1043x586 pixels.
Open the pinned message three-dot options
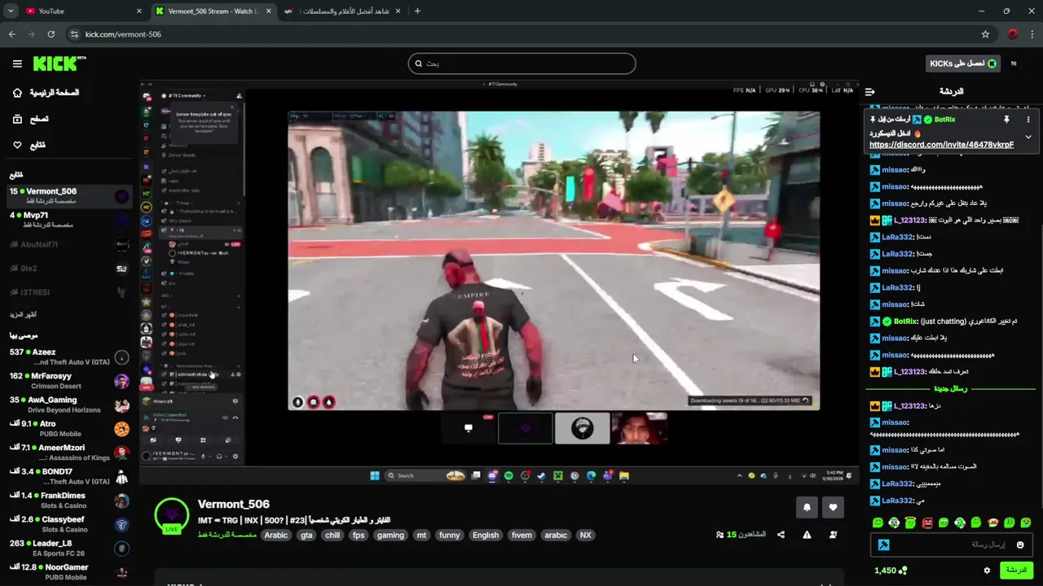pyautogui.click(x=1028, y=120)
